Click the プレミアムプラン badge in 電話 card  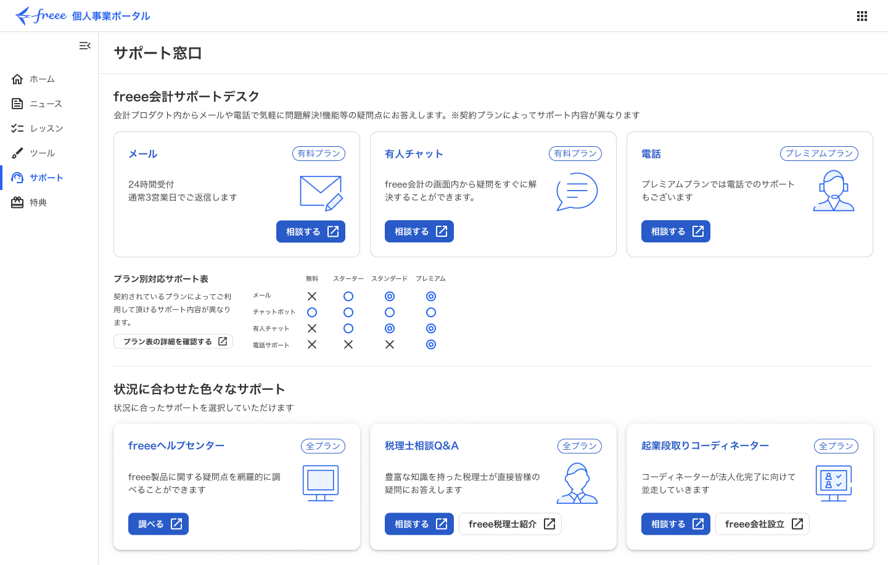click(819, 154)
